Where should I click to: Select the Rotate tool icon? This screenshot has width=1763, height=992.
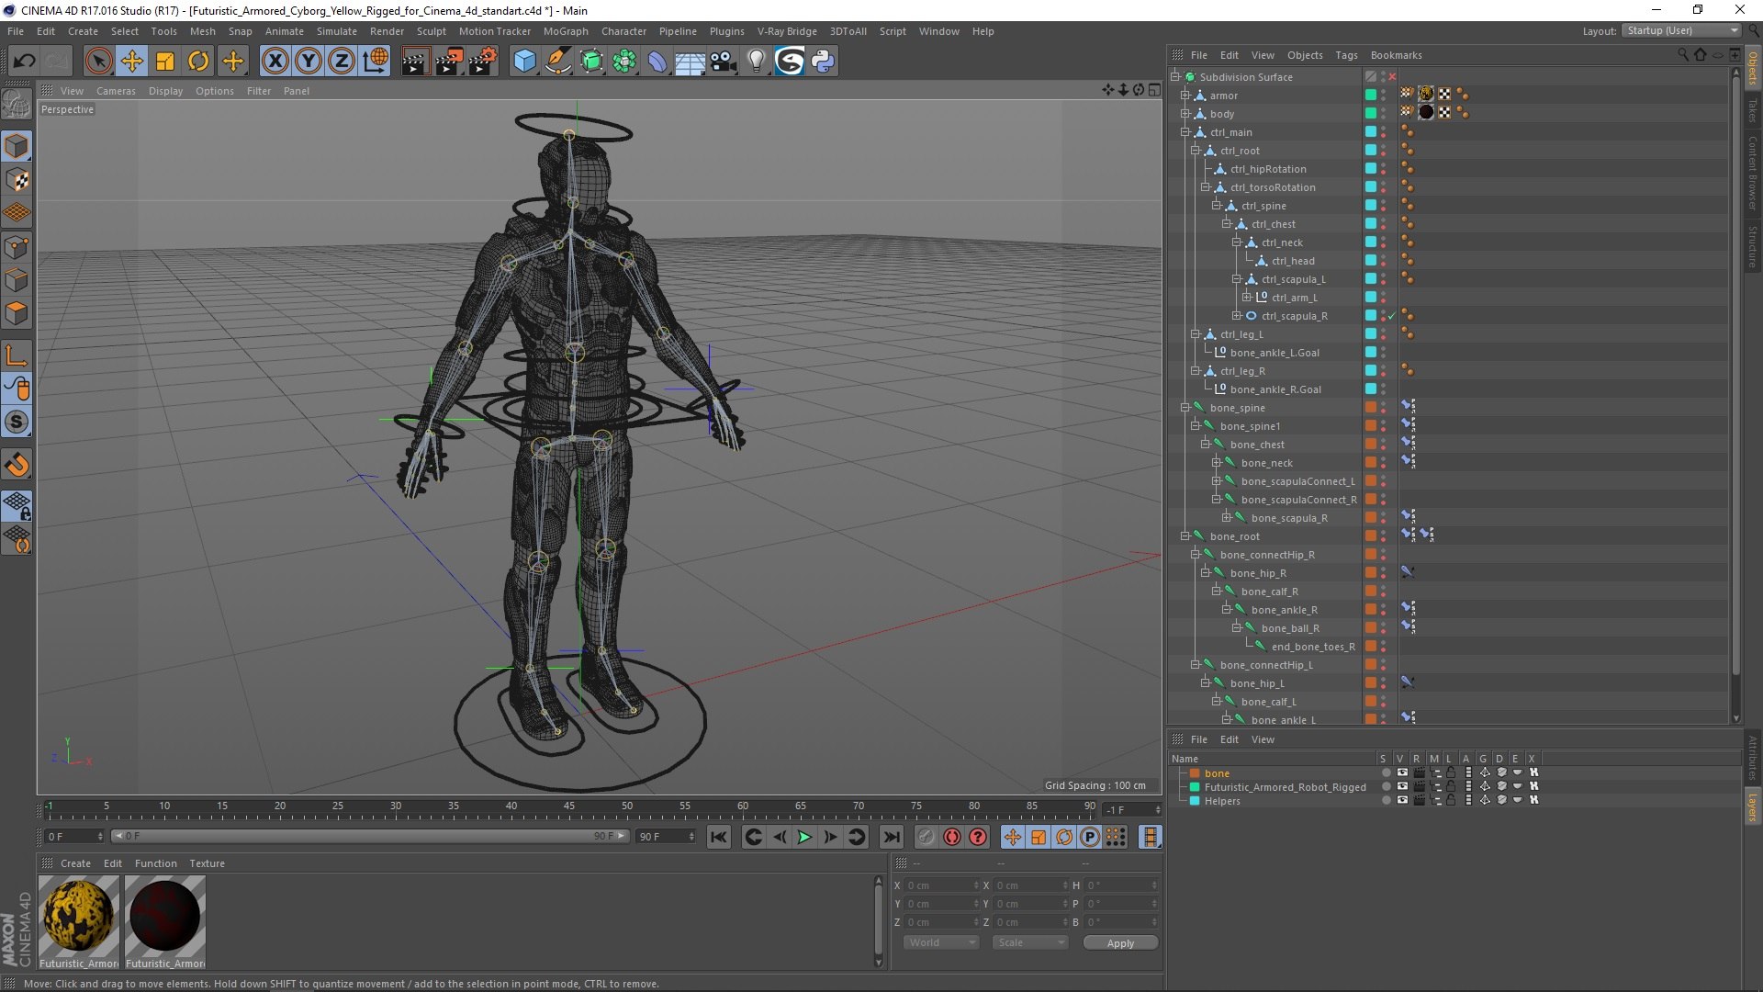point(198,62)
